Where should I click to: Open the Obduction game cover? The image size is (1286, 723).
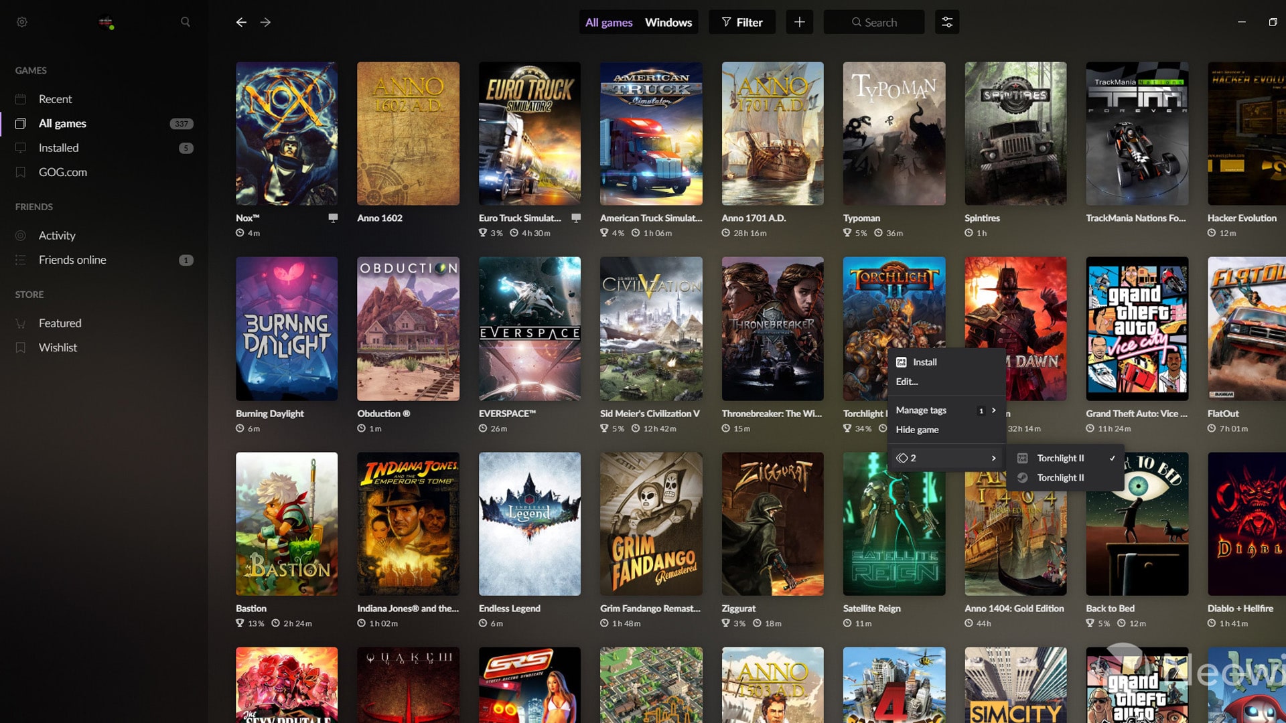(x=408, y=329)
